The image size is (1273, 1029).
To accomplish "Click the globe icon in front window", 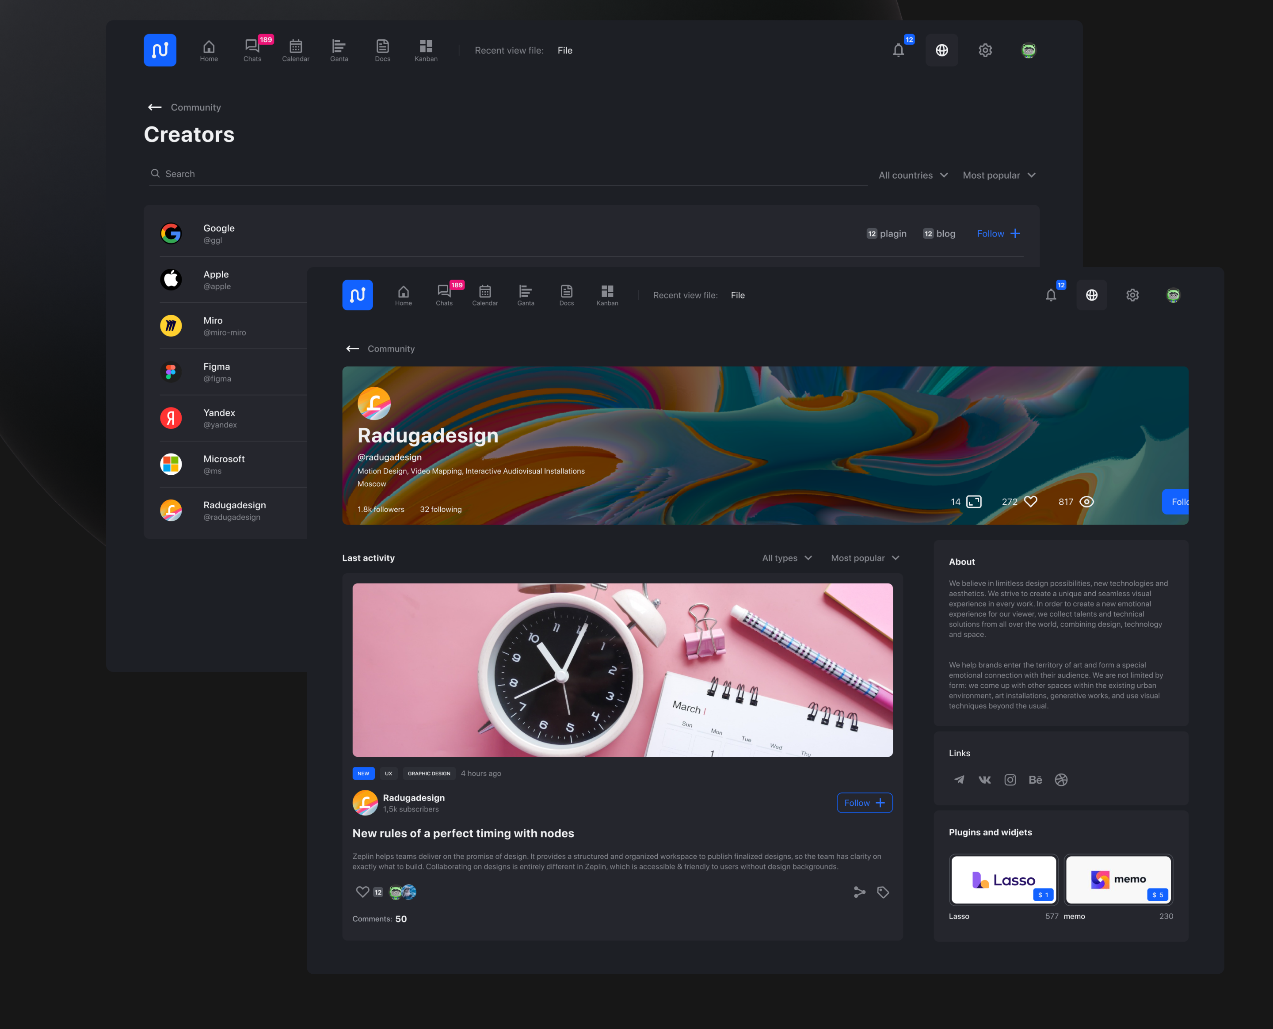I will 1092,295.
